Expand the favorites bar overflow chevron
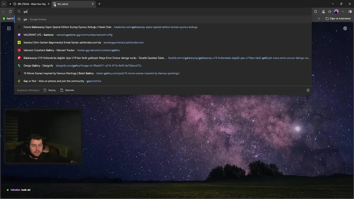Screen dimensions: 354x199 [319, 19]
